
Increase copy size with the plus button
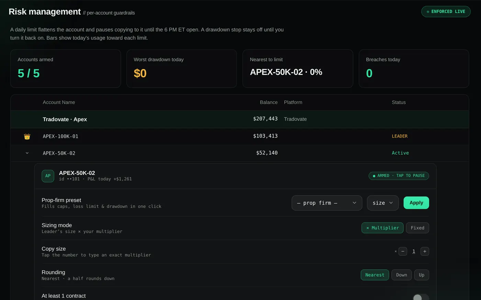point(425,251)
